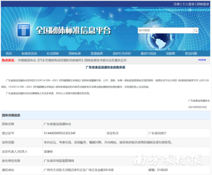Open 教育与培训 navigation item
This screenshot has width=212, height=175.
[148, 53]
